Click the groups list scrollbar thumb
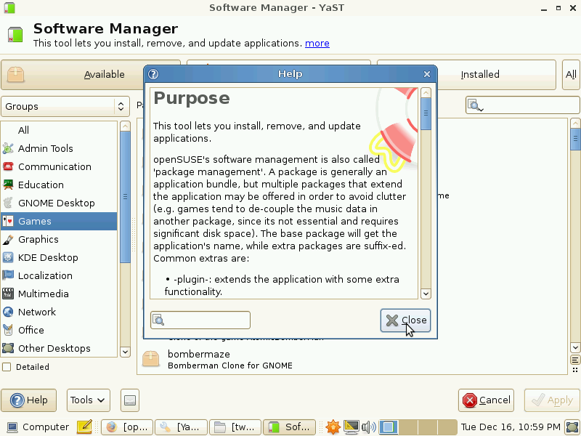Screen dimensions: 581x436 [x=125, y=197]
